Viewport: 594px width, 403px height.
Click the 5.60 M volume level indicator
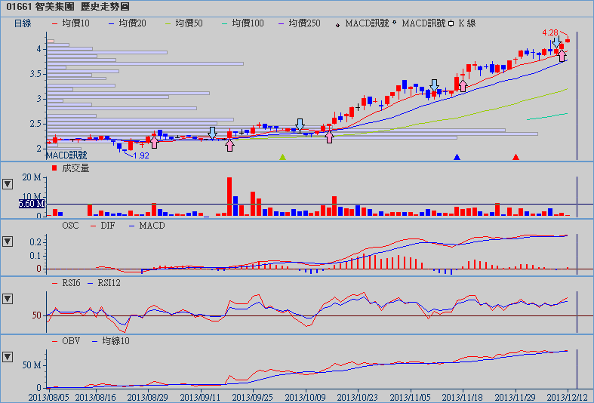coord(32,204)
